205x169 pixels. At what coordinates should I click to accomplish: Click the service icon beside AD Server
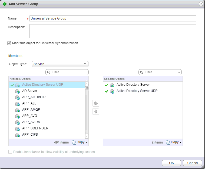coord(18,91)
